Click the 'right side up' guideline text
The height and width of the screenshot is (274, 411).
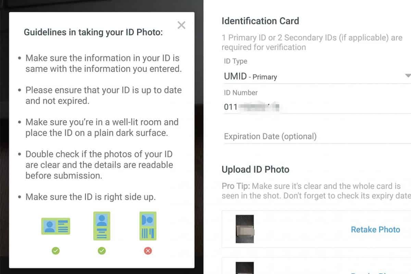tap(90, 197)
